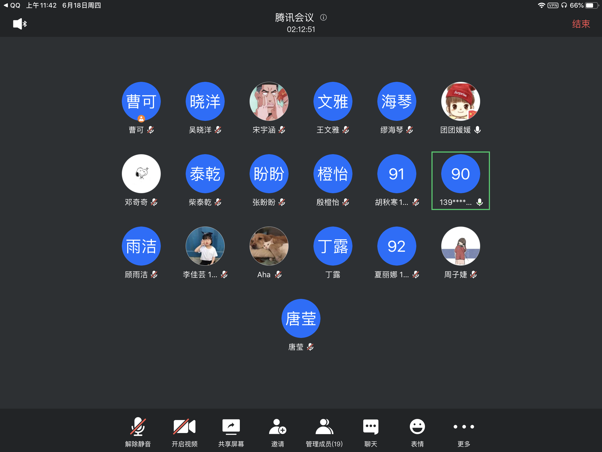Tap the Bluetooth speaker audio icon
Viewport: 602px width, 452px height.
(20, 24)
